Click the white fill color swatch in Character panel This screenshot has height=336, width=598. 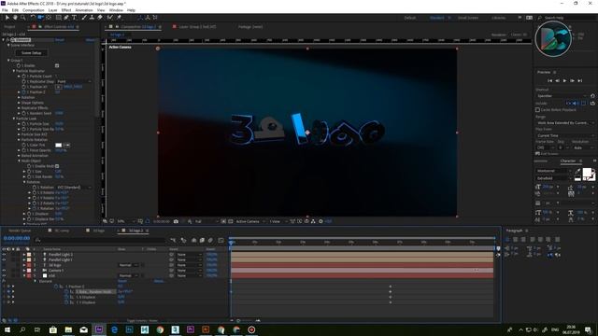[588, 172]
